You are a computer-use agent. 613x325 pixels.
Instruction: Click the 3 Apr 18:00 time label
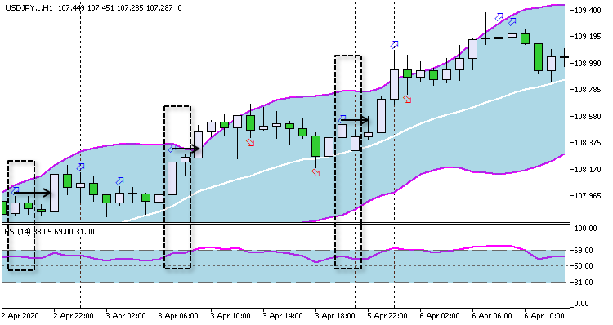pos(335,316)
